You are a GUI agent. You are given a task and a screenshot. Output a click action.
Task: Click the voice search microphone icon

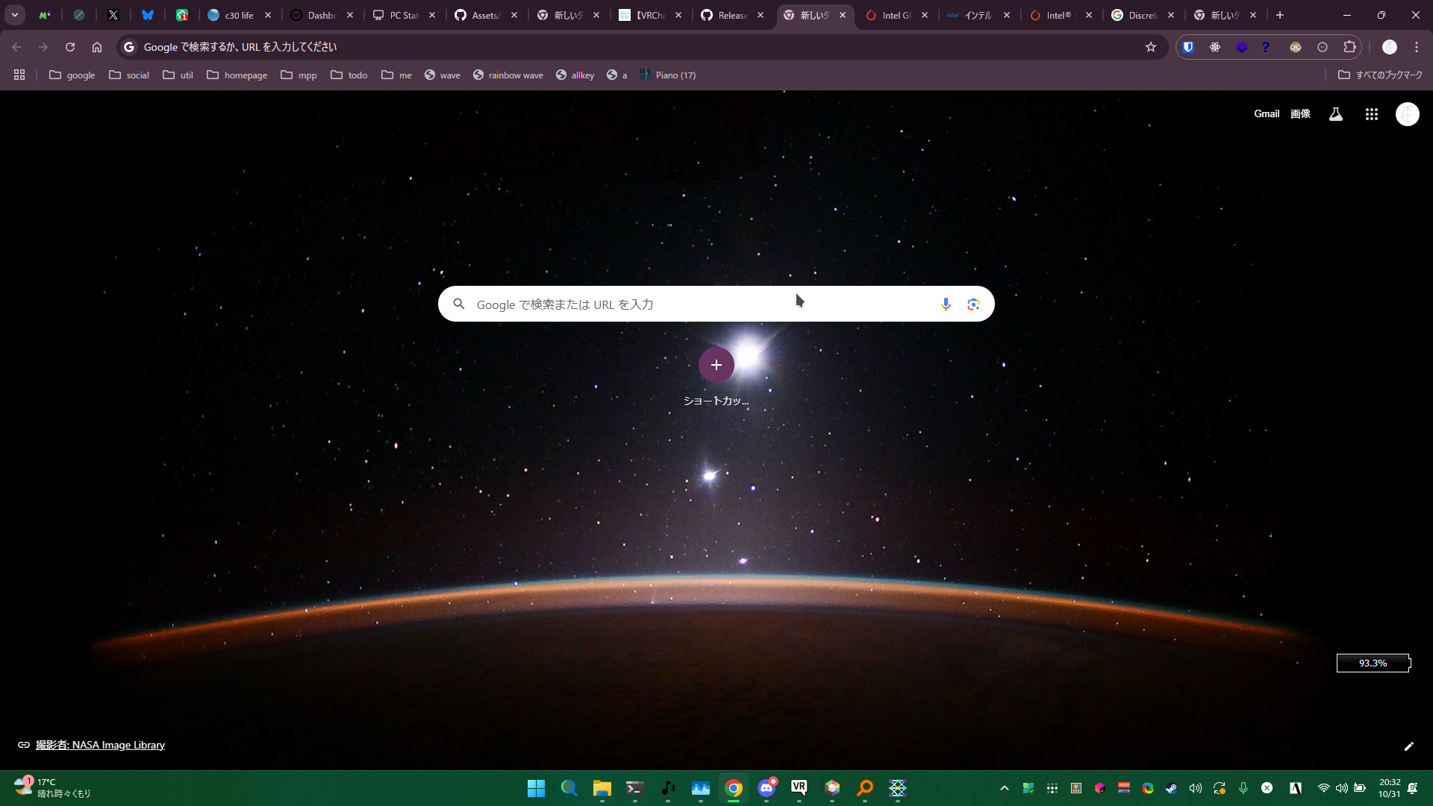pos(946,304)
